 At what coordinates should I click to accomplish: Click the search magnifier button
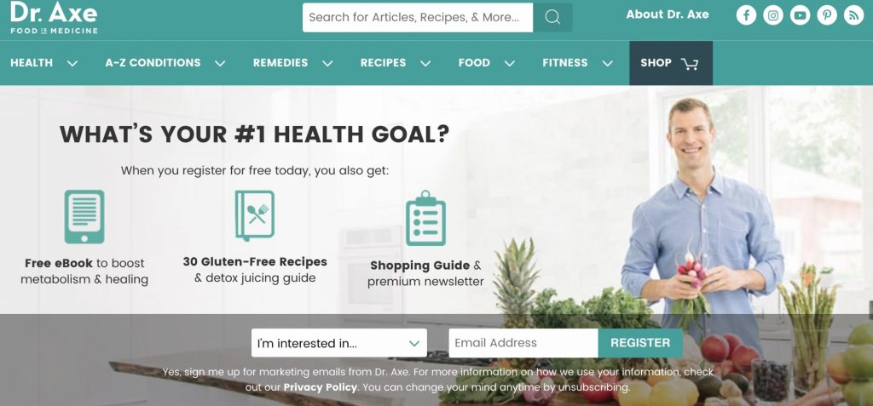tap(552, 17)
